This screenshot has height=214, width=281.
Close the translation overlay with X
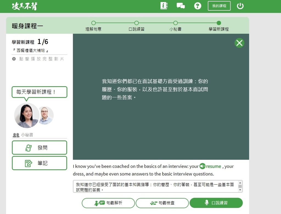click(239, 43)
